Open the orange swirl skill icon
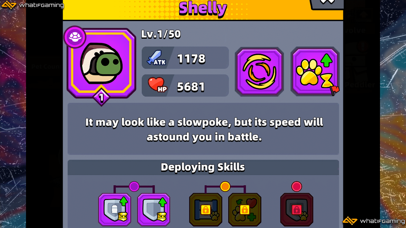This screenshot has height=228, width=406. [259, 72]
